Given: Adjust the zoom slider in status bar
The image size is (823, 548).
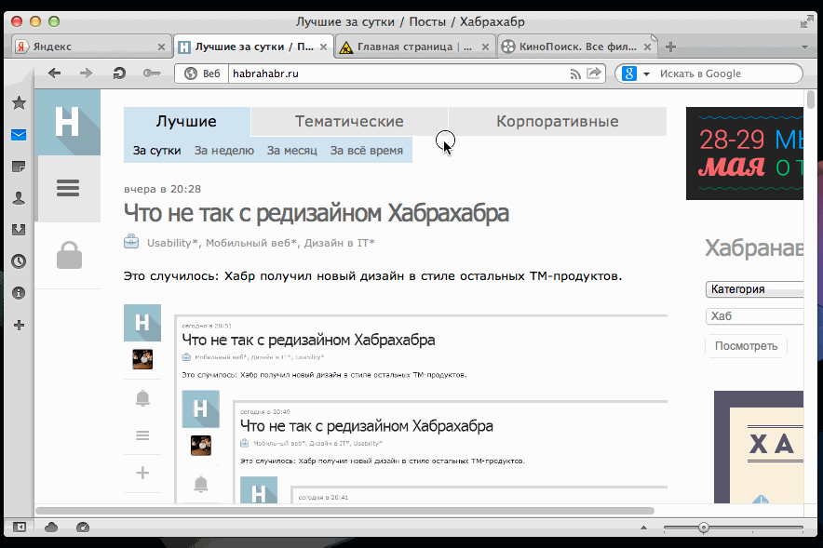Looking at the screenshot, I should [704, 528].
